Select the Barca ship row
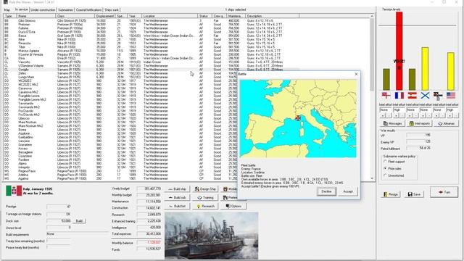The height and width of the screenshot is (261, 464). point(151,36)
